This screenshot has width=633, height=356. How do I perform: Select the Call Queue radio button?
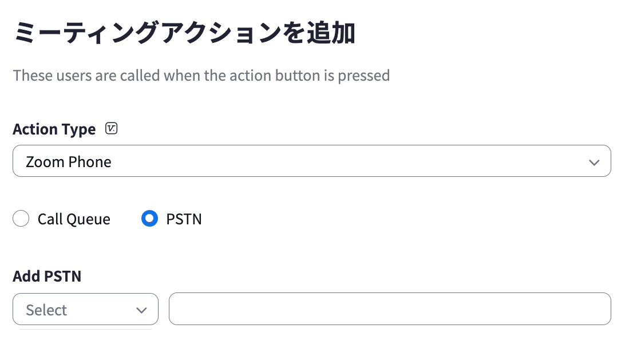click(x=21, y=219)
